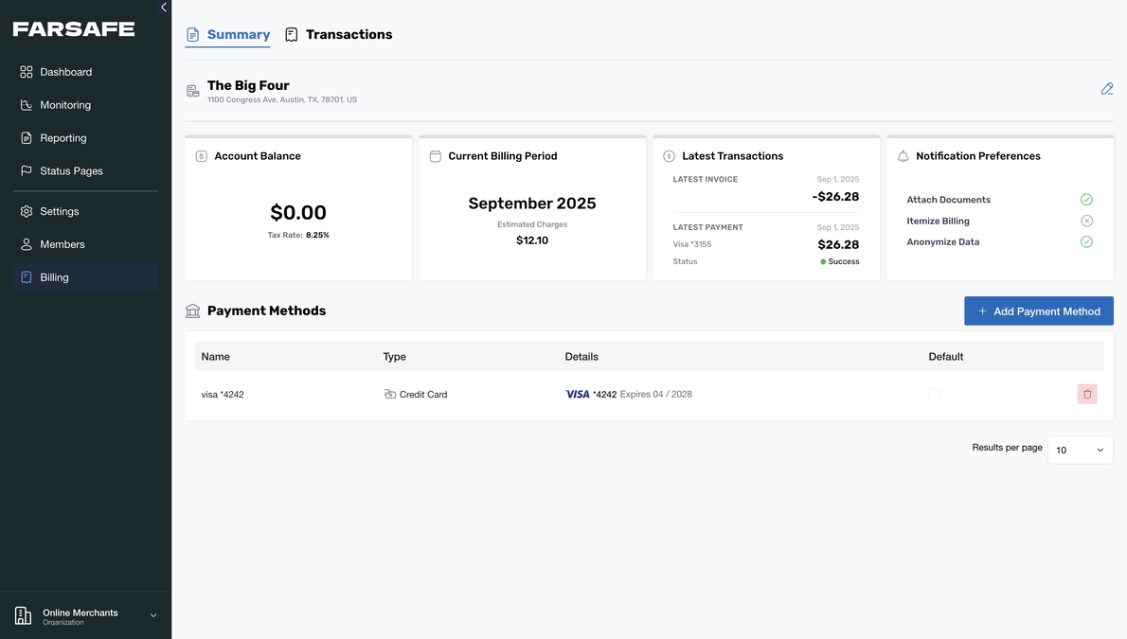Viewport: 1127px width, 639px height.
Task: Check the Default box for visa *4242
Action: 934,393
